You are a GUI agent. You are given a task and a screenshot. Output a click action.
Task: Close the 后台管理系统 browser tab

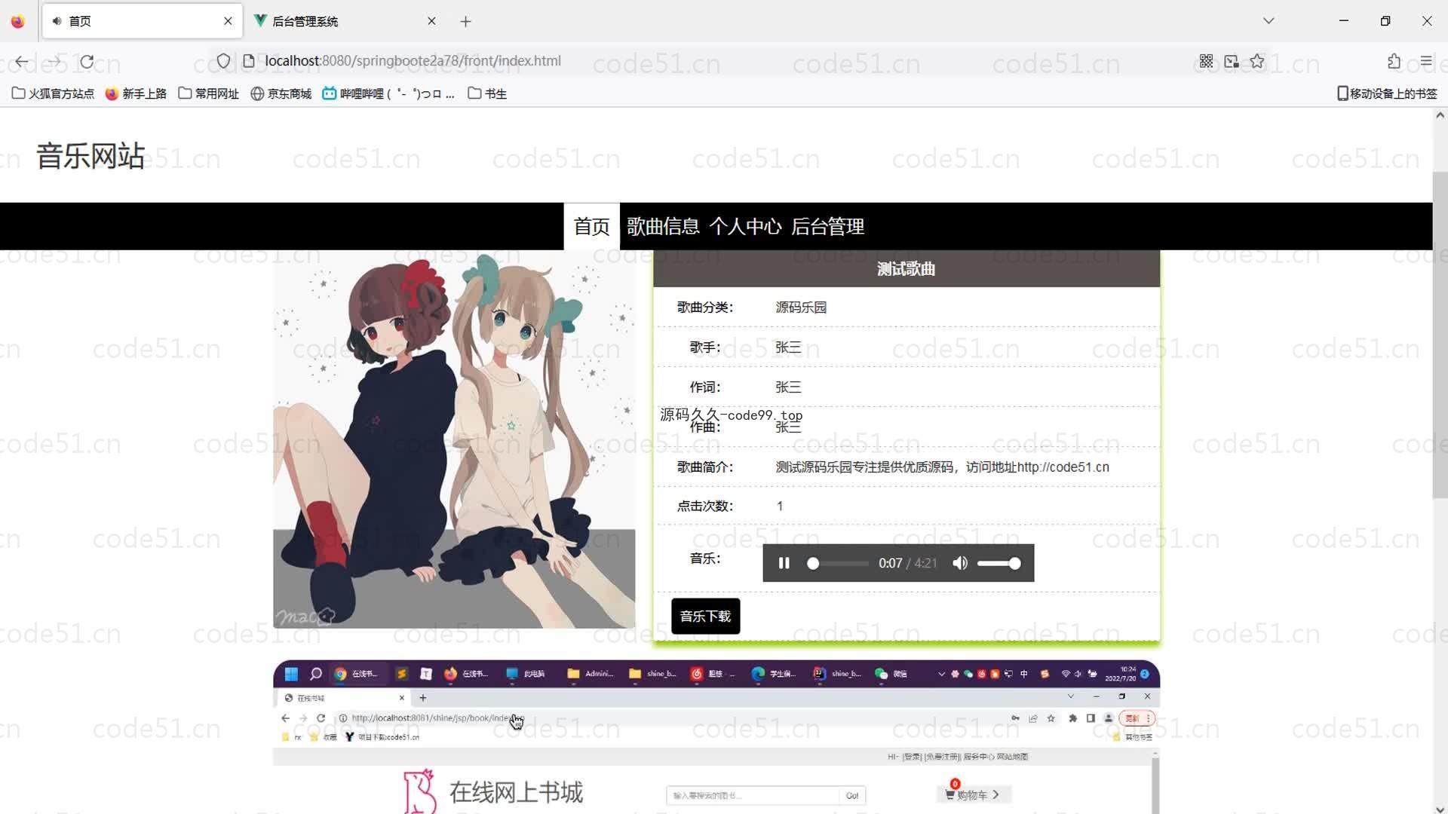coord(431,21)
